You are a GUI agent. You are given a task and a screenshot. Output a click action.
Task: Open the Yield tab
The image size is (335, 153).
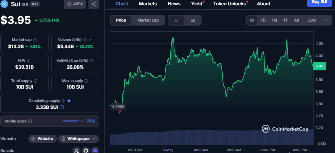tap(197, 4)
